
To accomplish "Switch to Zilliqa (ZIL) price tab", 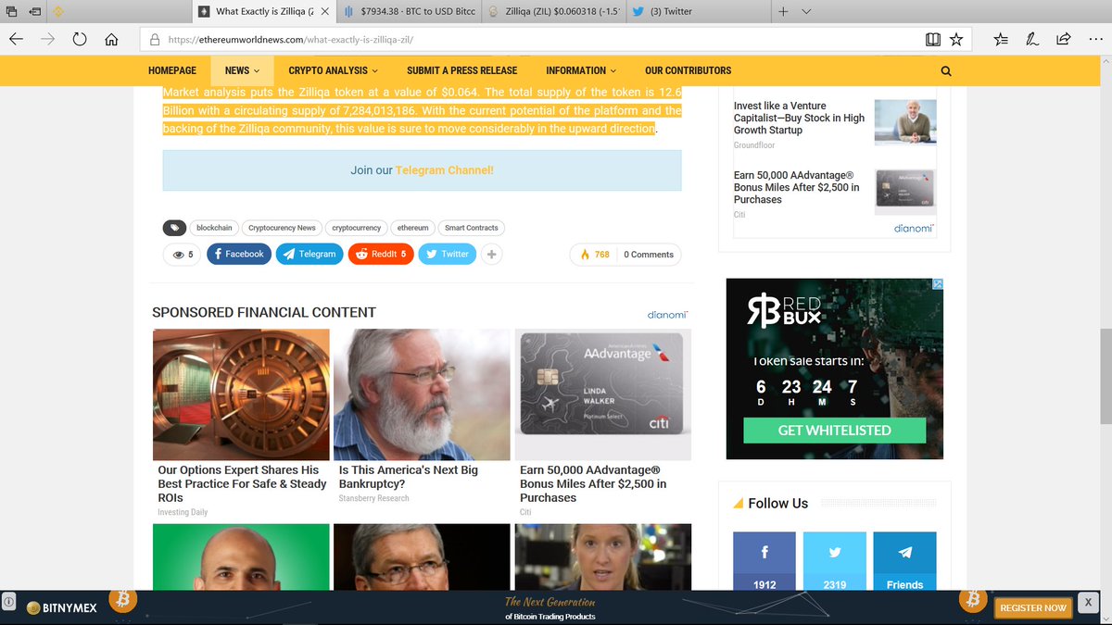I will [553, 11].
